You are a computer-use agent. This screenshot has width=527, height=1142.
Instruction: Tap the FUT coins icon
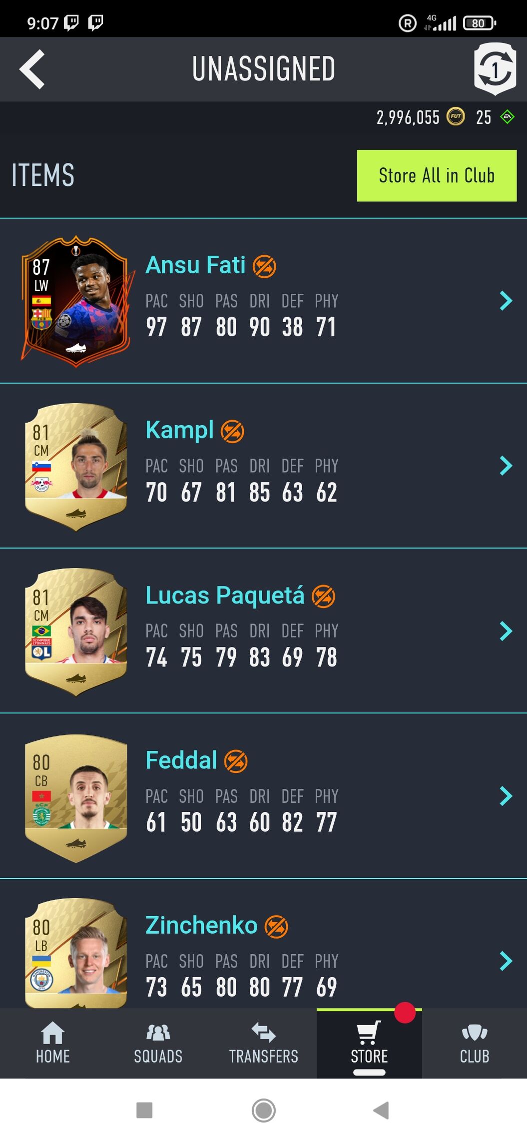455,117
